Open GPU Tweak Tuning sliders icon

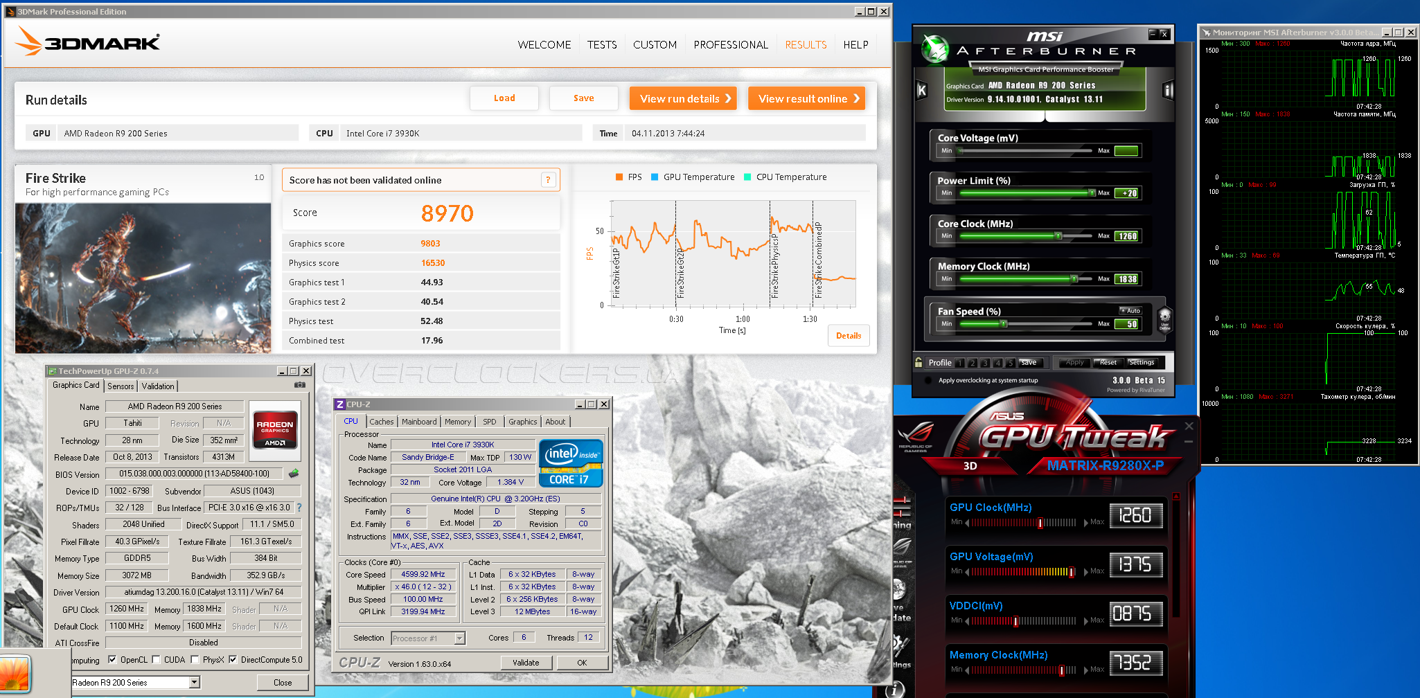901,506
